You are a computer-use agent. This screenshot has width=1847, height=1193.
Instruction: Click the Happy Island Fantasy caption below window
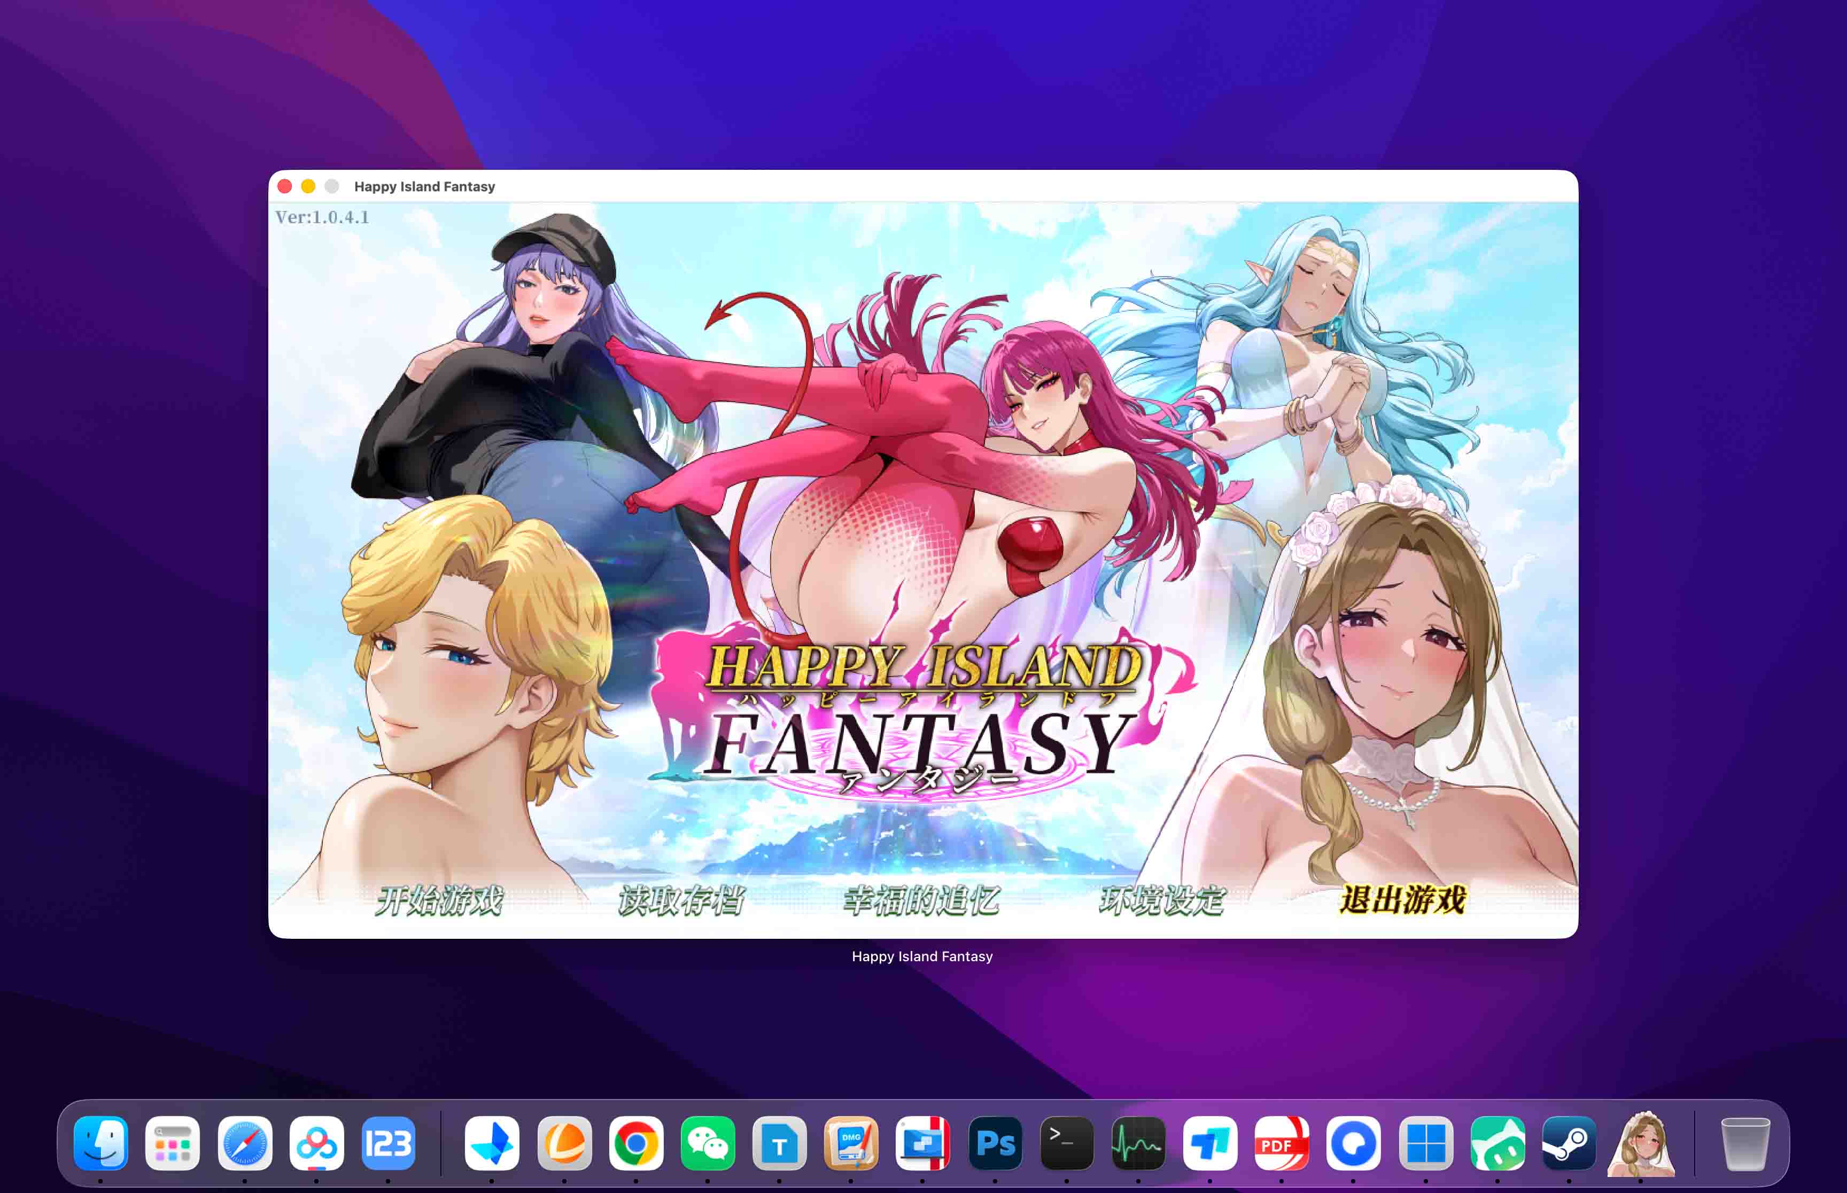coord(922,957)
